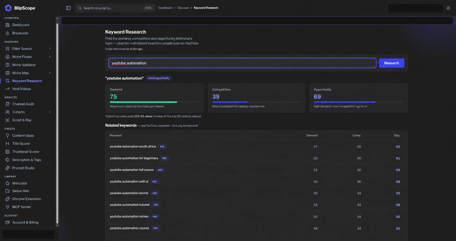Select youtube automation full course row
This screenshot has height=241, width=456.
(256, 170)
